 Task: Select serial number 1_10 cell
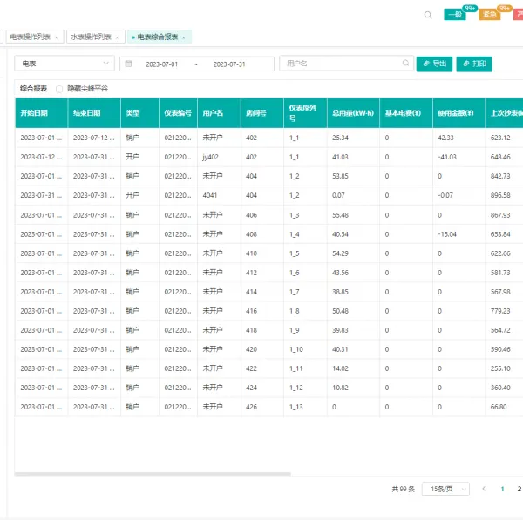[x=295, y=349]
